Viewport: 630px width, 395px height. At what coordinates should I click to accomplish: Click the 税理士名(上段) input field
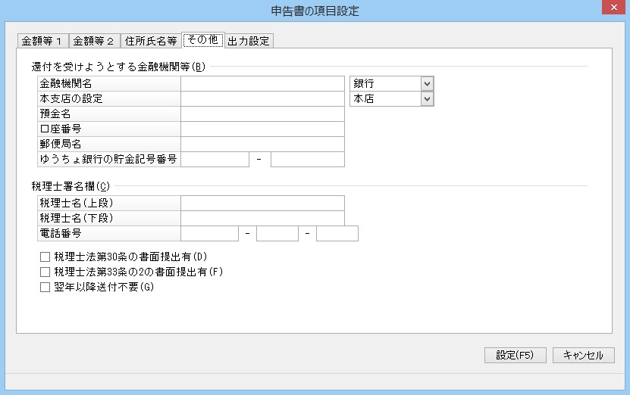pos(262,203)
